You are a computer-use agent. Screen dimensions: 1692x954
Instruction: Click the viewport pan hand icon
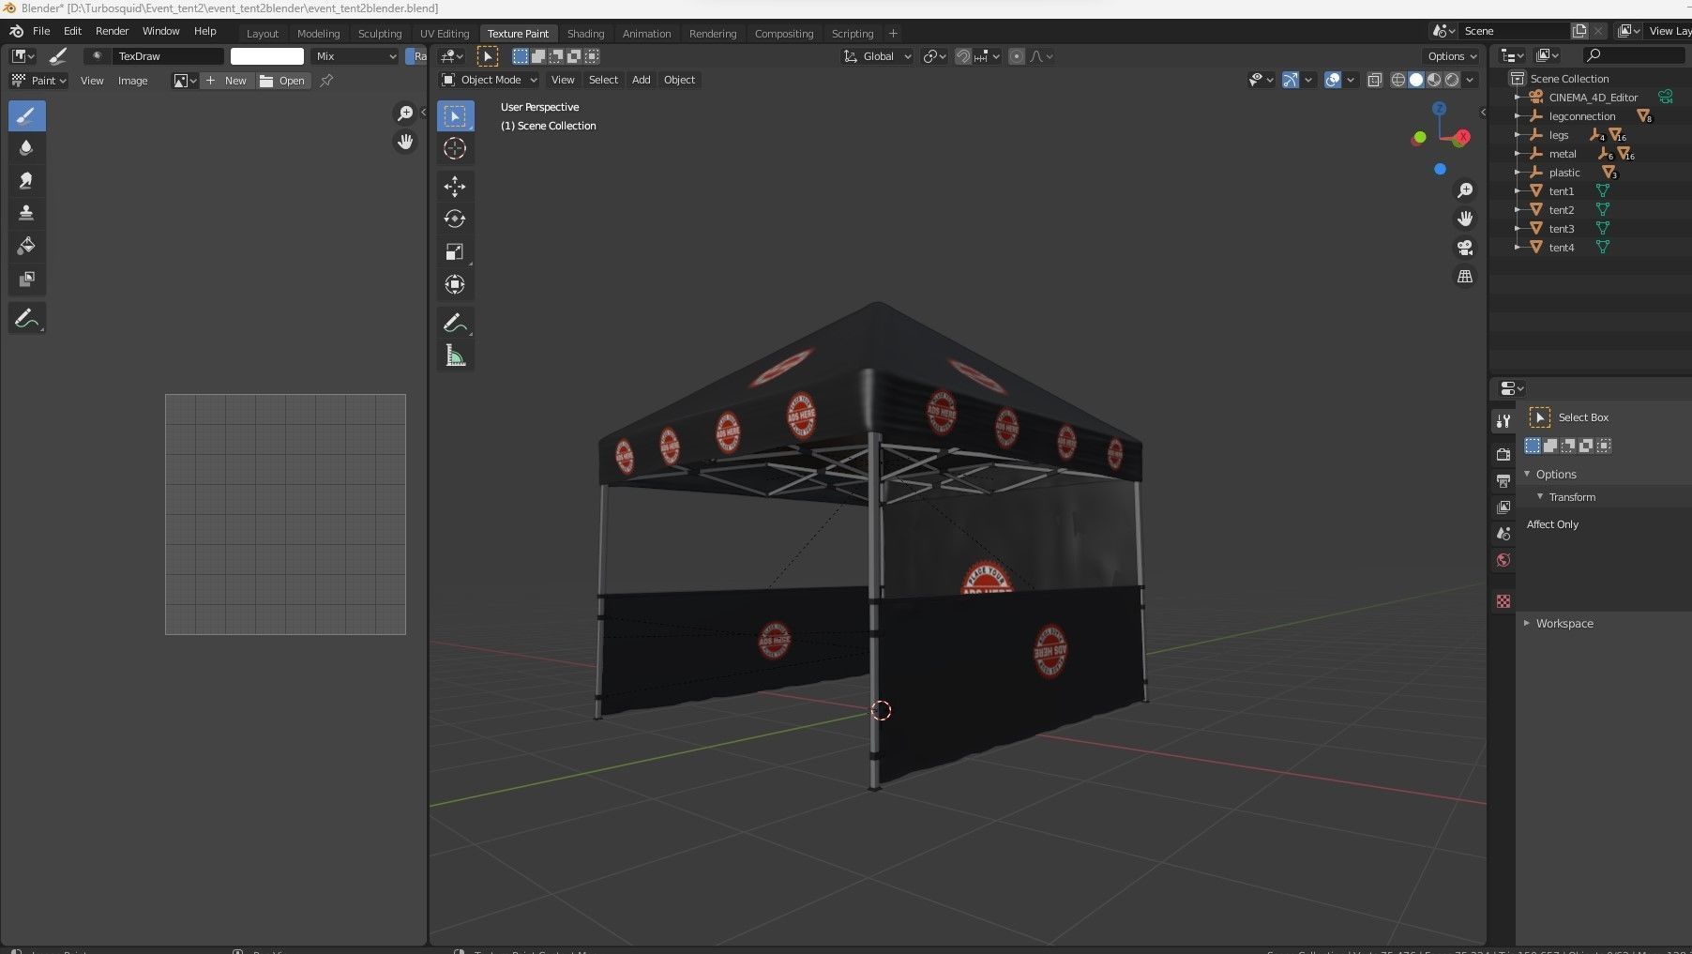coord(1465,219)
